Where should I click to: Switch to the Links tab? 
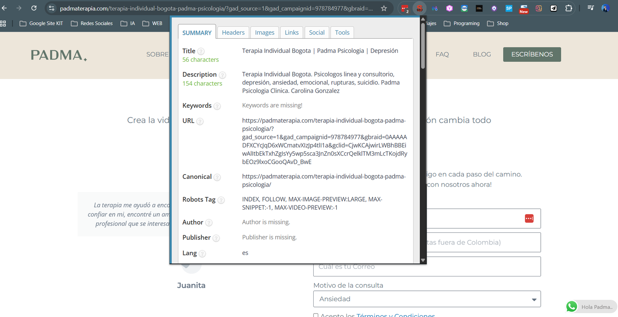pos(292,32)
